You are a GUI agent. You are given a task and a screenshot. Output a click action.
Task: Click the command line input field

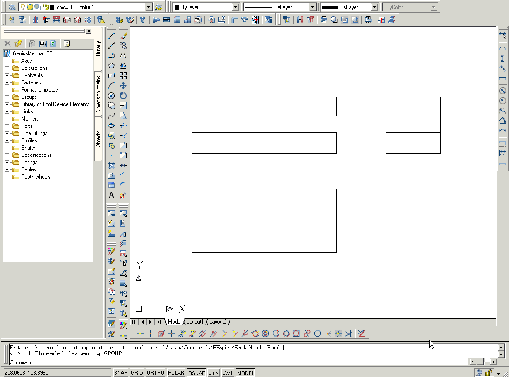[239, 362]
